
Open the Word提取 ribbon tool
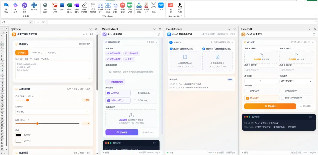coord(139,8)
